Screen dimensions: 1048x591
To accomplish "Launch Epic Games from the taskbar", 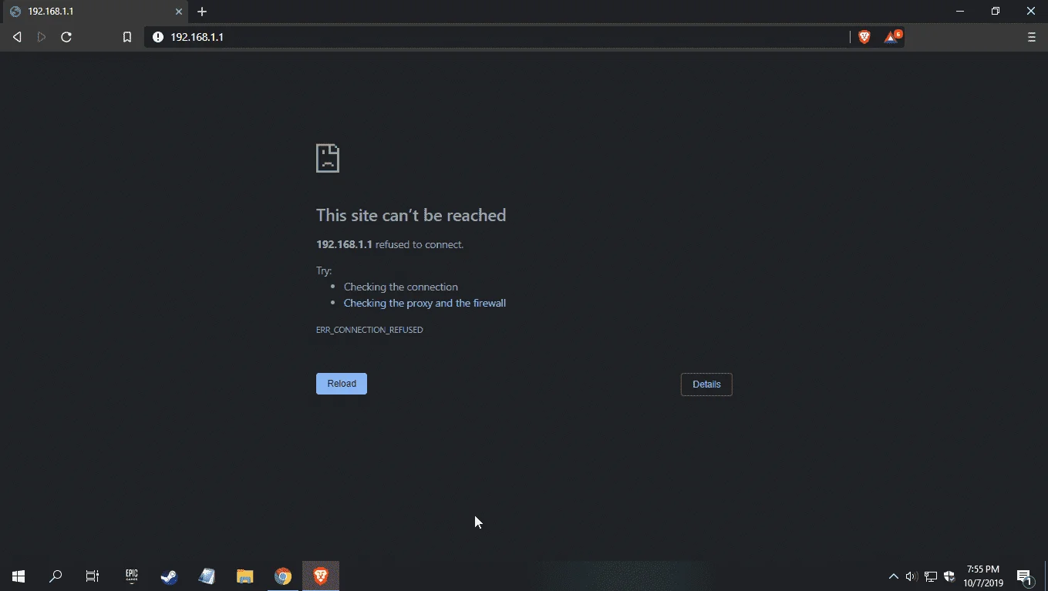I will pyautogui.click(x=131, y=576).
